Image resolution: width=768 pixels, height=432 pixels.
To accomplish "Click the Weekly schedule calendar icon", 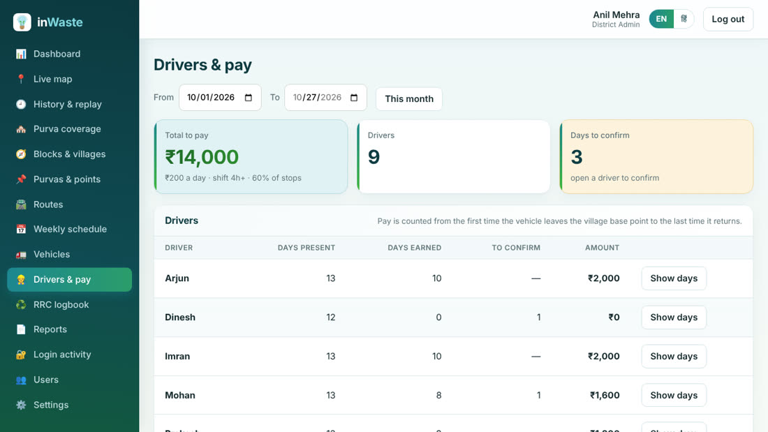I will tap(21, 229).
